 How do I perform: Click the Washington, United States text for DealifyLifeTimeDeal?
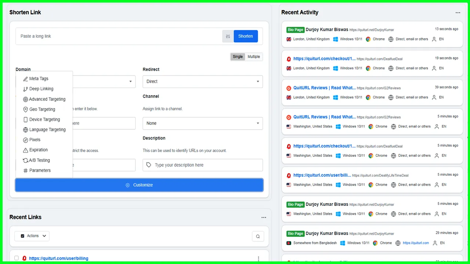313,185
